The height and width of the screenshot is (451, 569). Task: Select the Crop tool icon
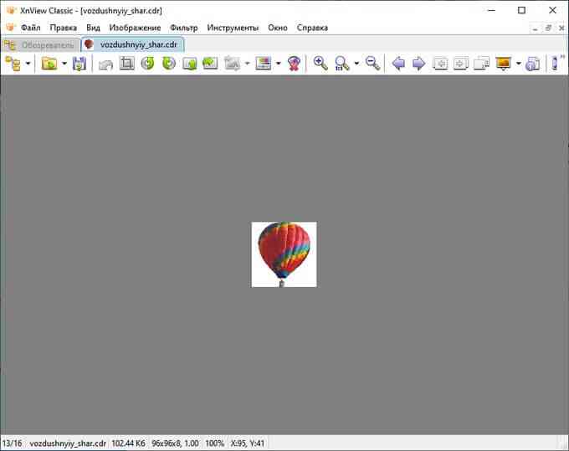click(x=126, y=63)
